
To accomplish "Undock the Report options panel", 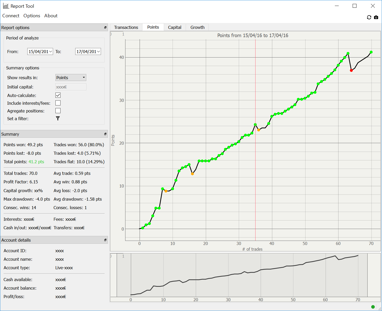I will tap(105, 28).
